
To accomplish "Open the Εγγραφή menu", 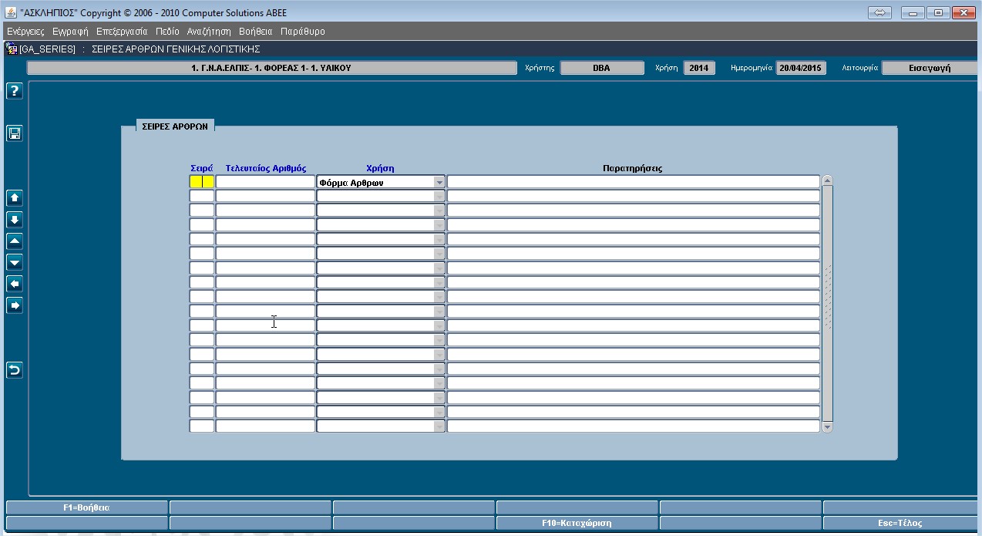I will pos(70,32).
